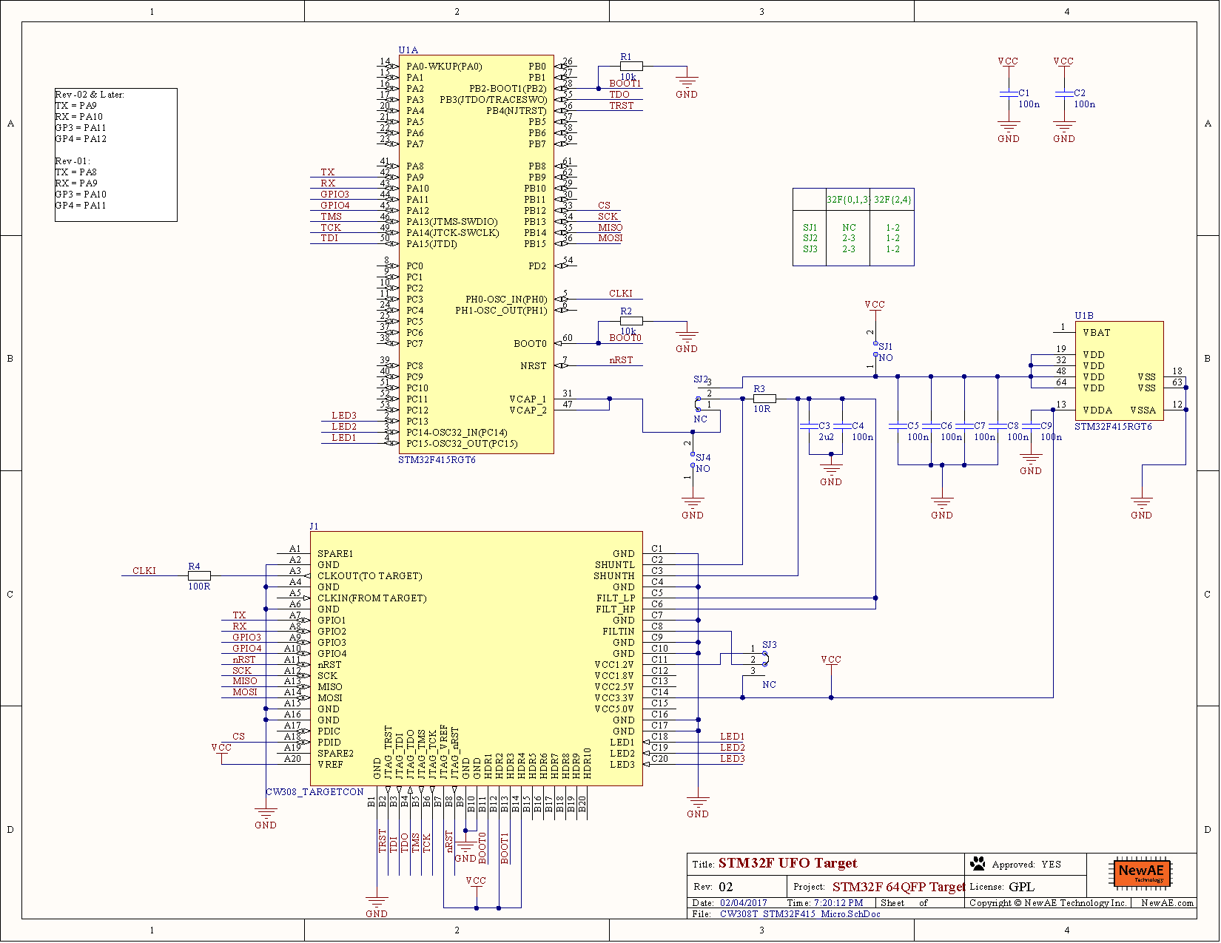Viewport: 1221px width, 943px height.
Task: Click the Approved value YES
Action: click(x=1051, y=865)
